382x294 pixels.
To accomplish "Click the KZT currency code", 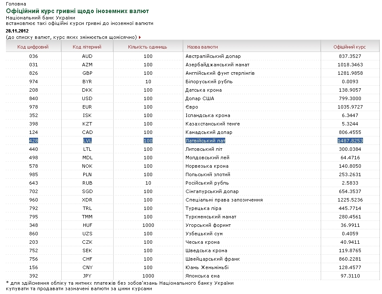I will 87,124.
